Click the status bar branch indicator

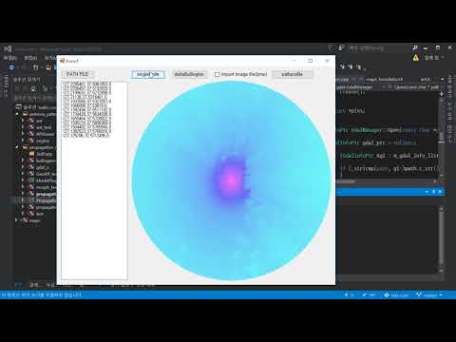[x=429, y=295]
